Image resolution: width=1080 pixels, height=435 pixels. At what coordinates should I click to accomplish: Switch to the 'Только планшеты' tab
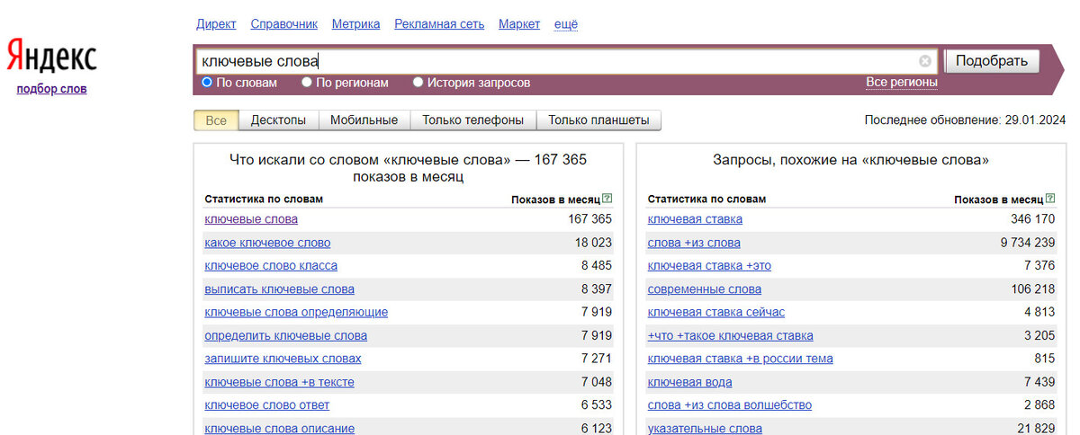598,120
